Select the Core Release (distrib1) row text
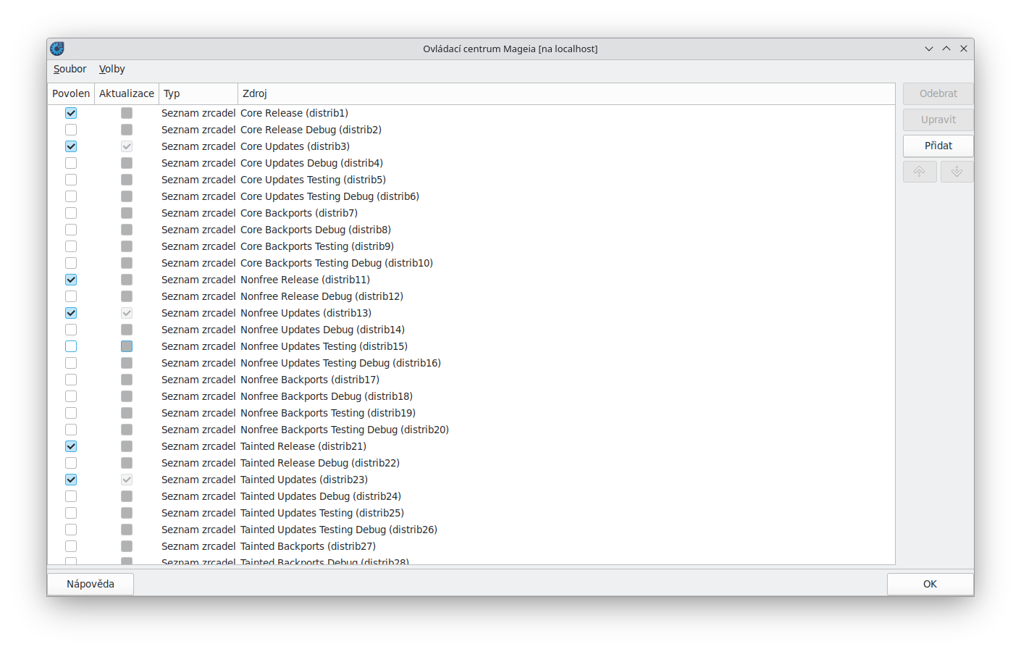Screen dimensions: 1021x652 coord(294,113)
